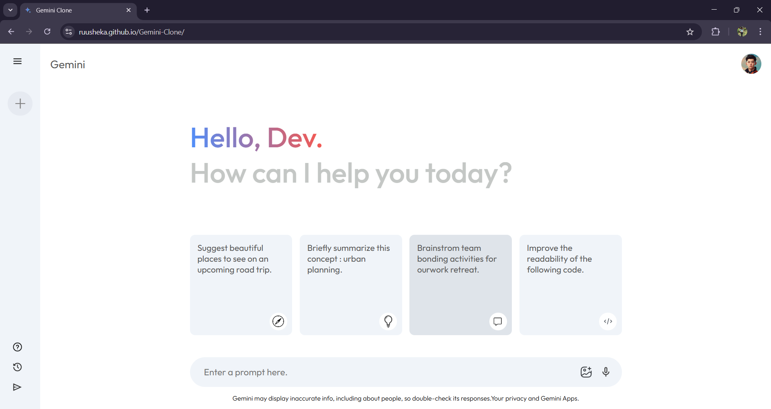View site information icon in the address bar

[x=69, y=32]
